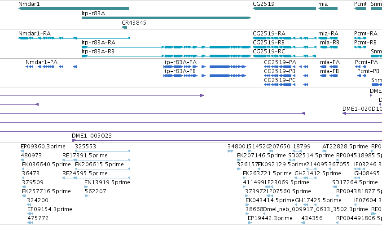Screen dimensions: 382x225
Task: Click the CG2519-PA protein label
Action: [x=280, y=62]
